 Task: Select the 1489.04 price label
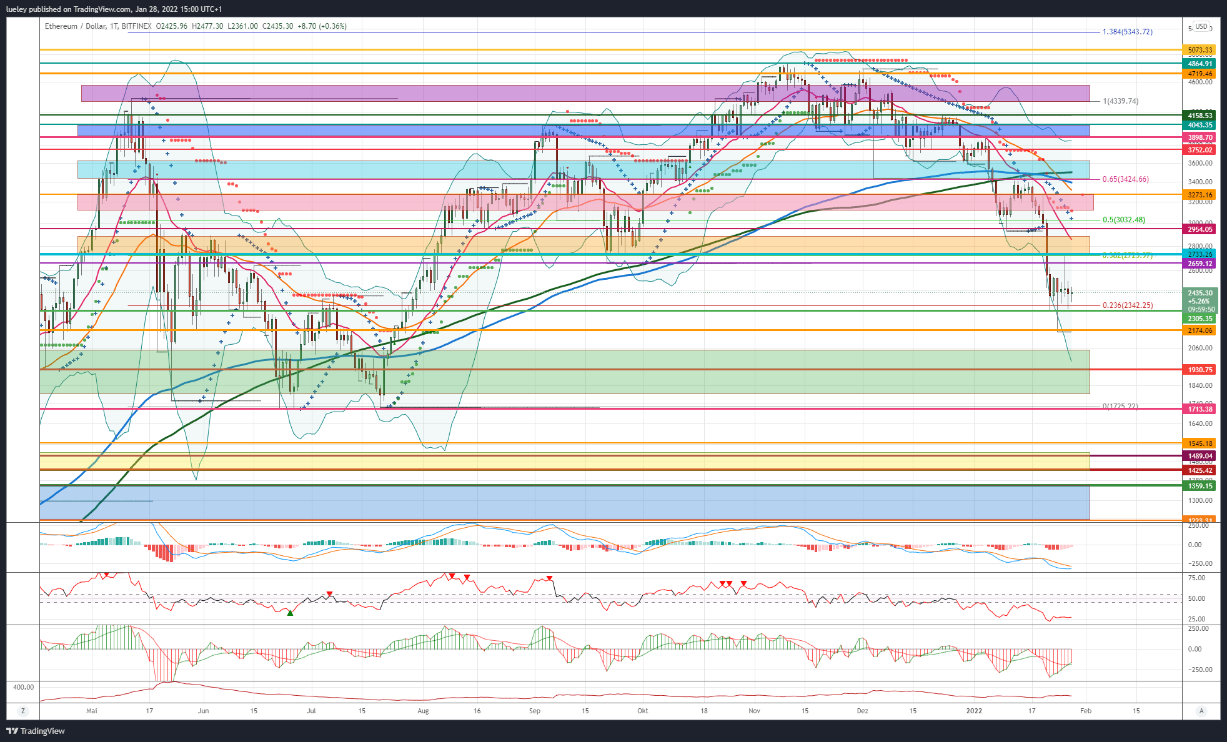coord(1200,456)
